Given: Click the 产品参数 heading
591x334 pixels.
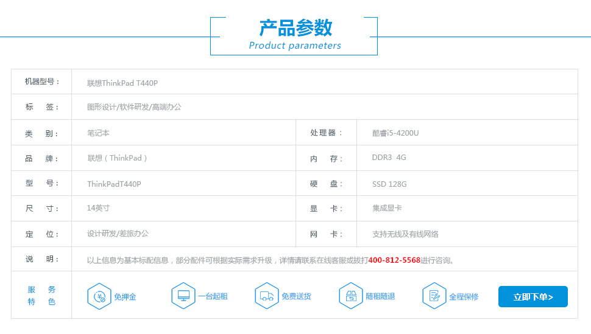Looking at the screenshot, I should pyautogui.click(x=295, y=28).
